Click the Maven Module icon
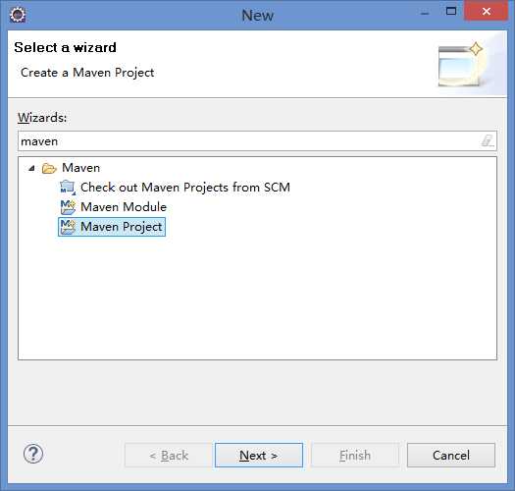Image resolution: width=515 pixels, height=491 pixels. click(x=68, y=207)
